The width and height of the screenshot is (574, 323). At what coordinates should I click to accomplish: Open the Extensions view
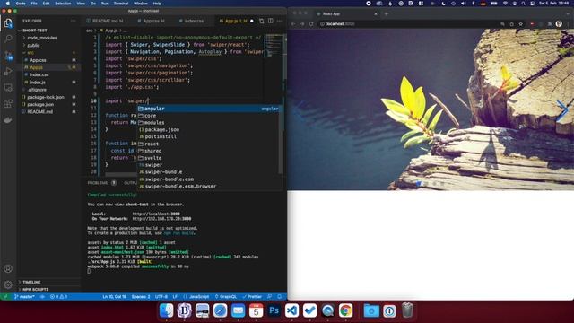(8, 104)
